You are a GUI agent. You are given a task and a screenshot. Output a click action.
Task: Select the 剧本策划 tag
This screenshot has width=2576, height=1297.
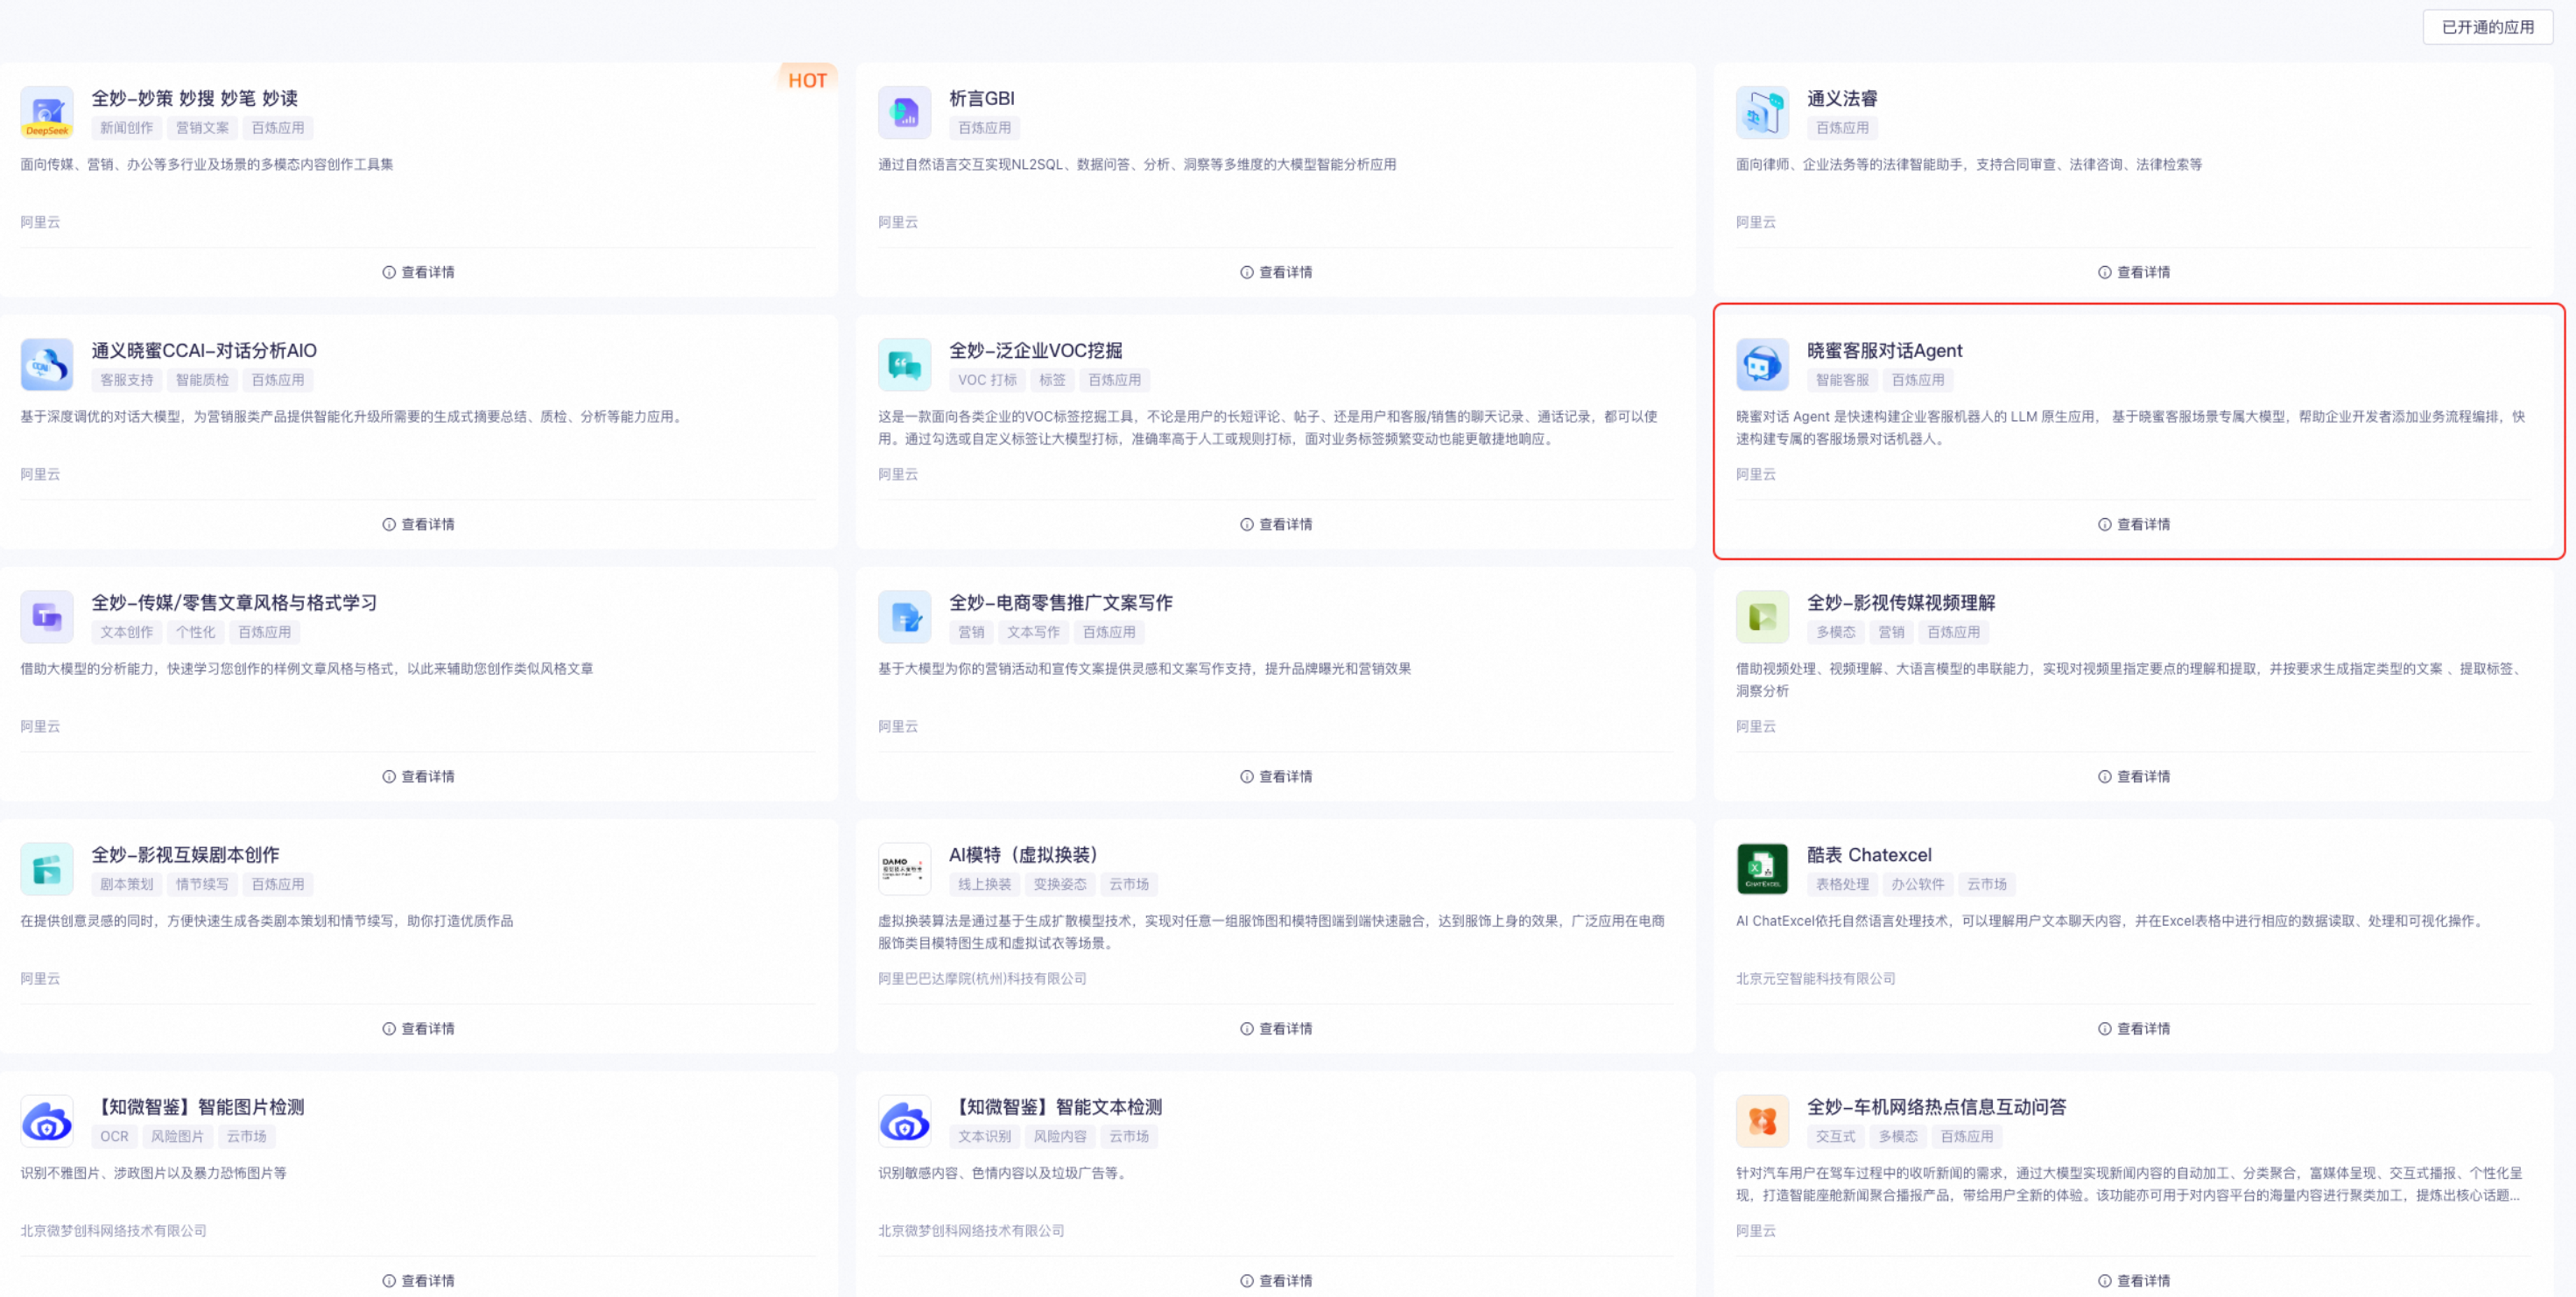127,884
